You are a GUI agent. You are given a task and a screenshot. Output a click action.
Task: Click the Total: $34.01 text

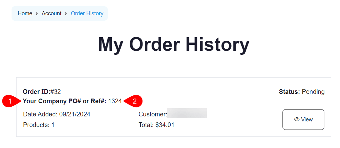[x=156, y=125]
